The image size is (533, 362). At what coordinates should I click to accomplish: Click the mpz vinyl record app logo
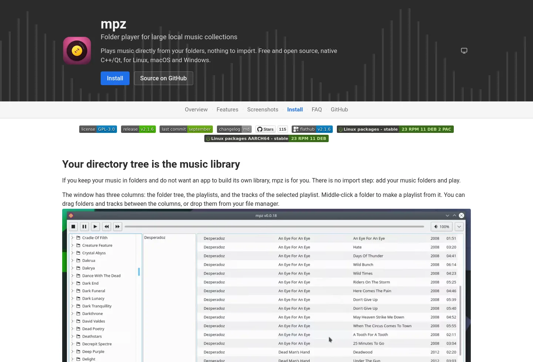(x=77, y=50)
